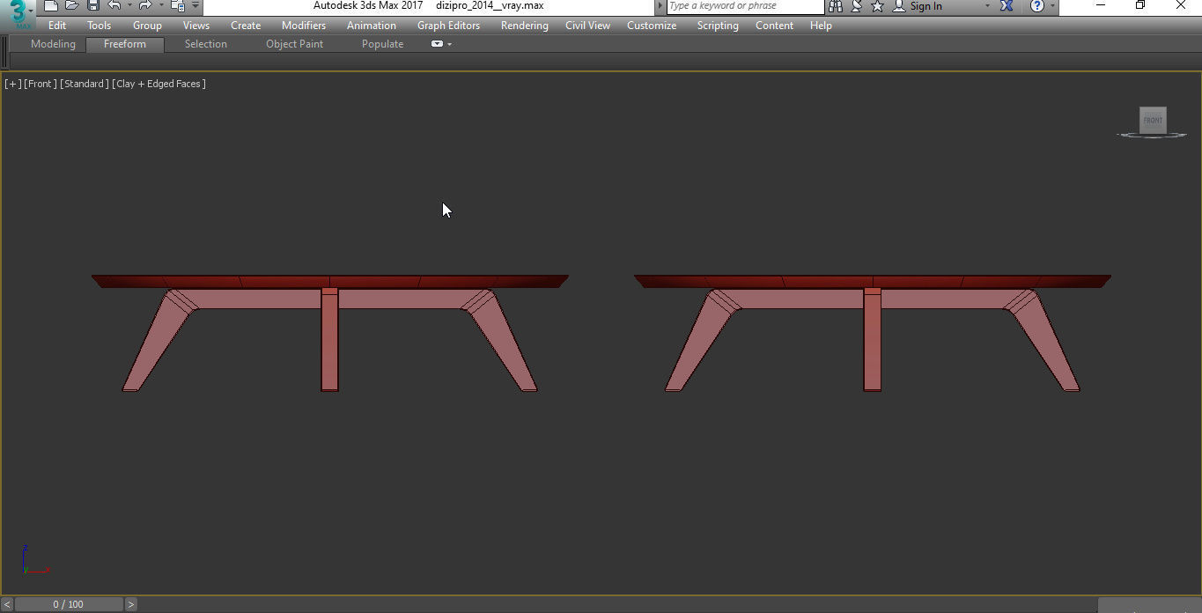Image resolution: width=1202 pixels, height=613 pixels.
Task: Open the Redo history dropdown arrow
Action: [161, 6]
